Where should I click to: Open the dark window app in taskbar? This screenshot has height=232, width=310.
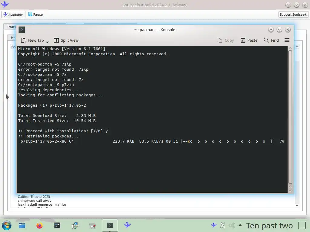[57, 225]
